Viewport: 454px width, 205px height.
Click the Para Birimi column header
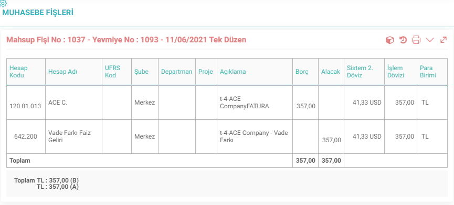(428, 72)
